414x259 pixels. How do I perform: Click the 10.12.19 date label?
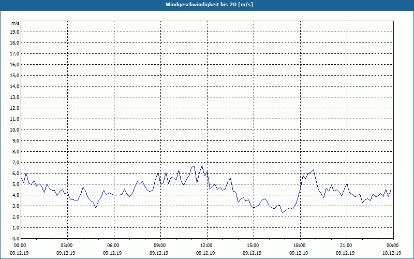point(392,253)
